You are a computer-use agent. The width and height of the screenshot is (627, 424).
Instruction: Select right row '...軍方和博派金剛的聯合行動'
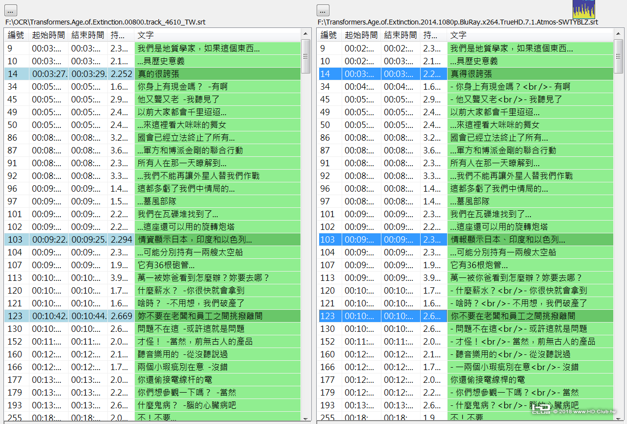(465, 150)
